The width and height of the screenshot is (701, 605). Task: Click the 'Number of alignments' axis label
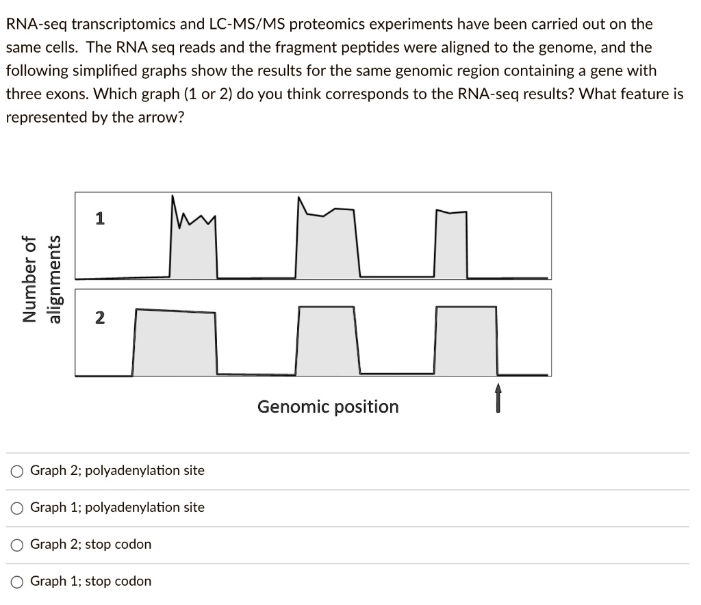click(41, 276)
